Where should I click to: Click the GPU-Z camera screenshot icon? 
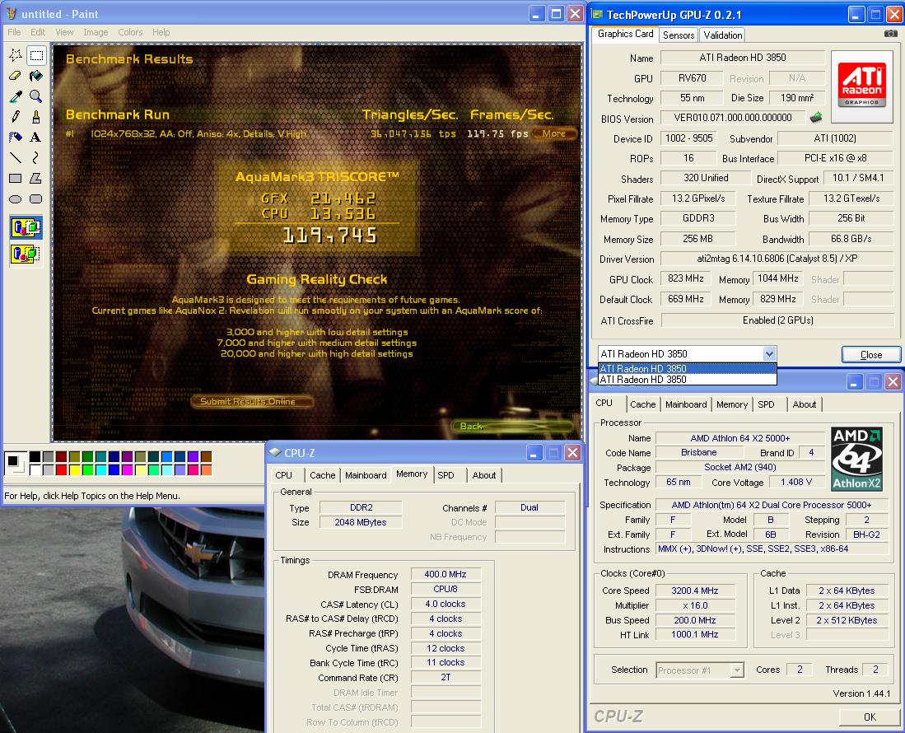point(890,34)
